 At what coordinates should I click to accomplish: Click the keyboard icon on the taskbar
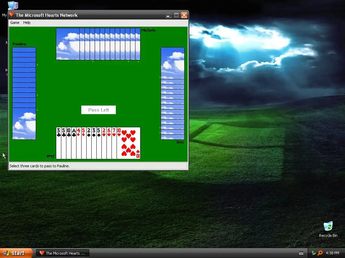pos(301,253)
